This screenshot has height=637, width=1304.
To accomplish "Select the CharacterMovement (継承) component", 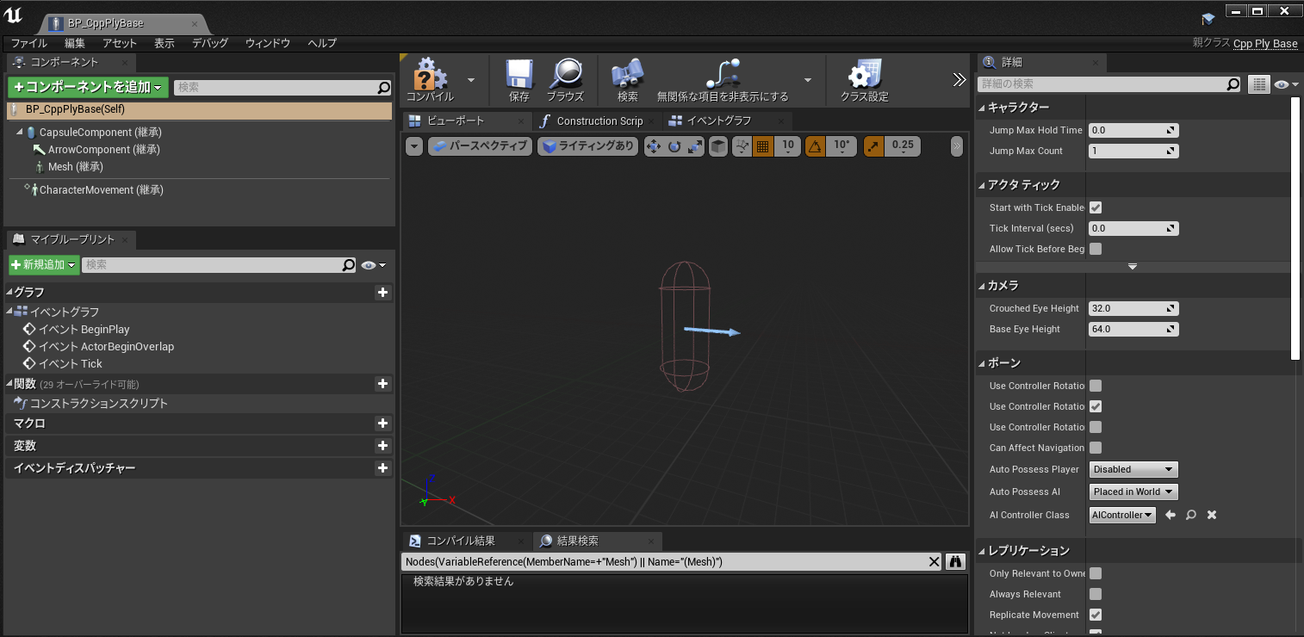I will [x=101, y=190].
